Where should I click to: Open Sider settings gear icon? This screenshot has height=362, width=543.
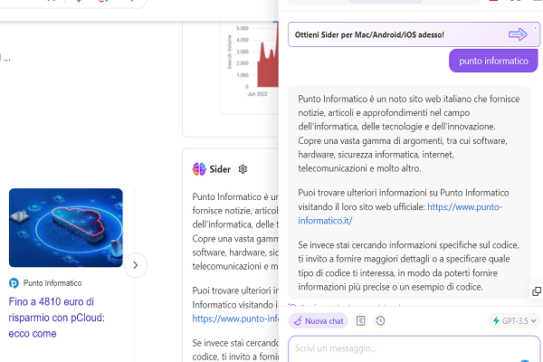(x=243, y=169)
